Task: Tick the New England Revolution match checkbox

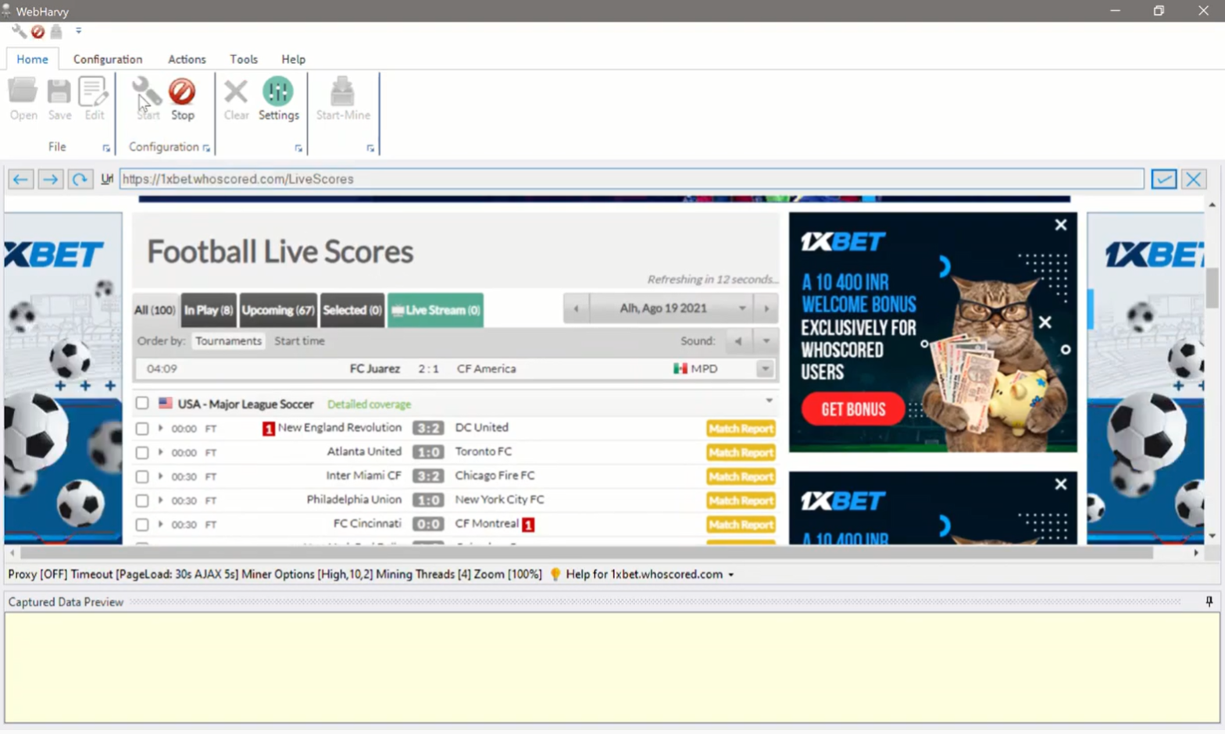Action: pyautogui.click(x=142, y=429)
